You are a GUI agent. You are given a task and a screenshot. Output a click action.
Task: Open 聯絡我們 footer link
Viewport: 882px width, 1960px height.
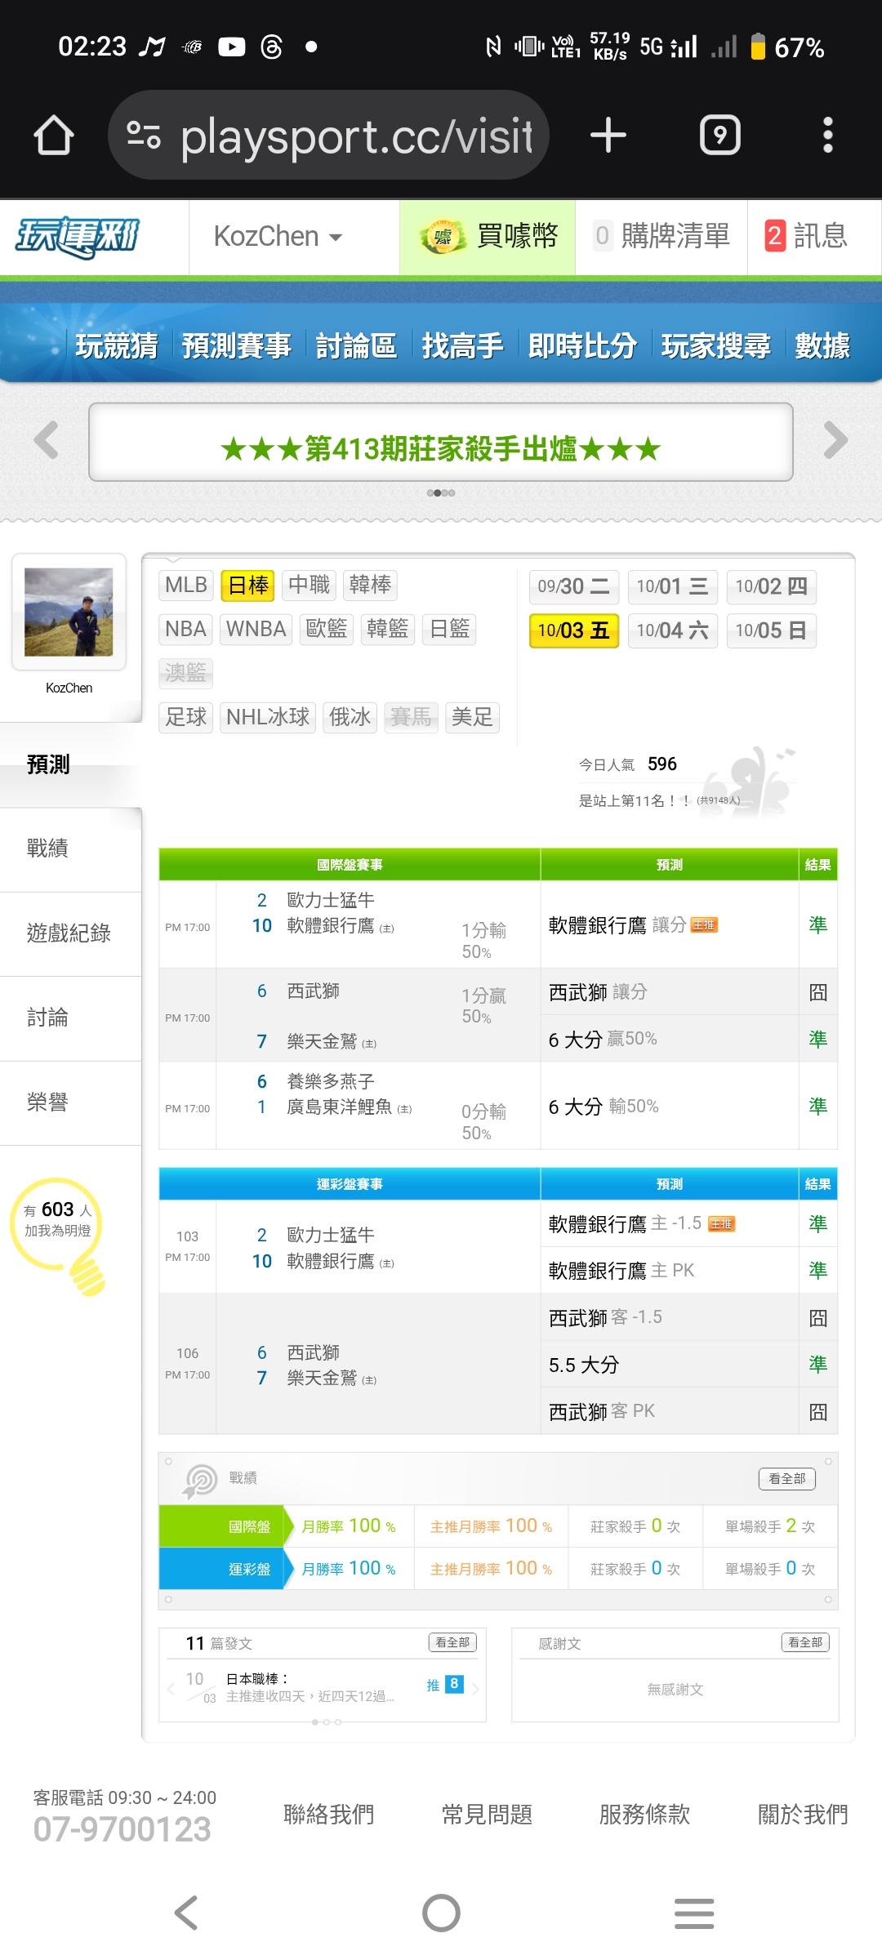(x=328, y=1815)
